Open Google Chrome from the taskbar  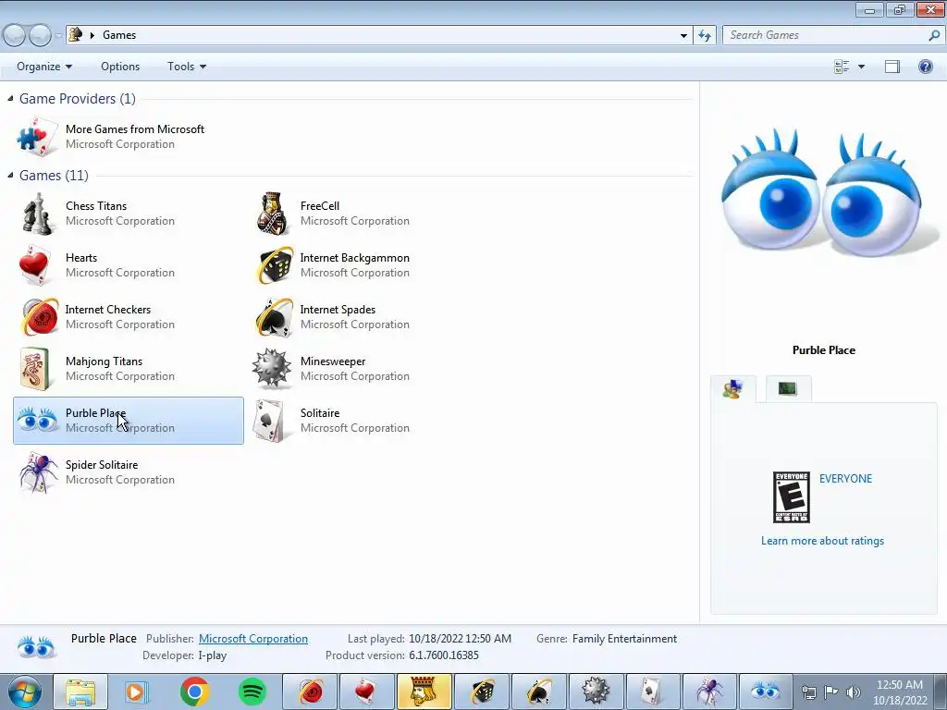coord(194,692)
